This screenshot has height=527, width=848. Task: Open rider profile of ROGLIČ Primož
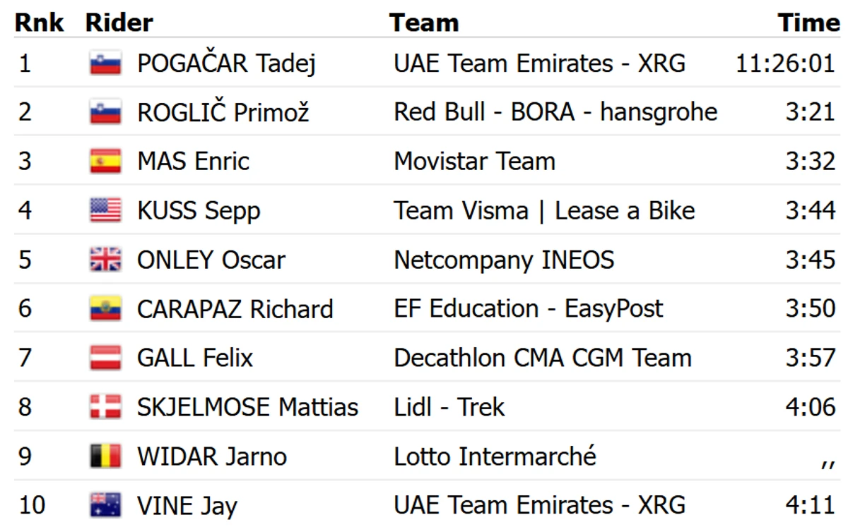pos(223,112)
